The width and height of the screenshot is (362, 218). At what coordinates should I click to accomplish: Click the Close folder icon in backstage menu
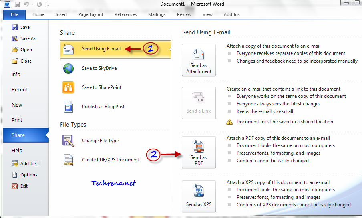(15, 61)
